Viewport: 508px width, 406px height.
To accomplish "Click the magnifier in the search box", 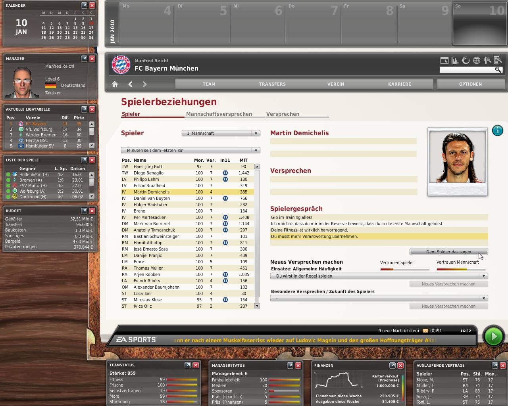I will tap(498, 70).
